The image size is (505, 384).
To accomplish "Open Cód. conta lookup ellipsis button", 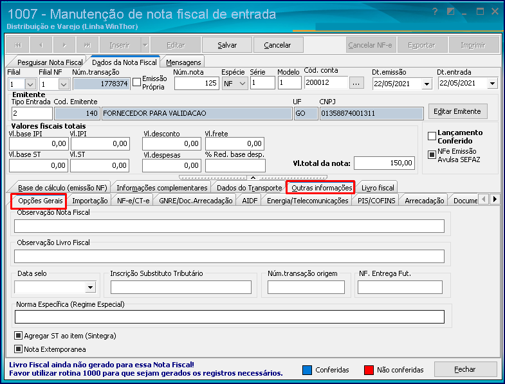I will click(x=356, y=83).
